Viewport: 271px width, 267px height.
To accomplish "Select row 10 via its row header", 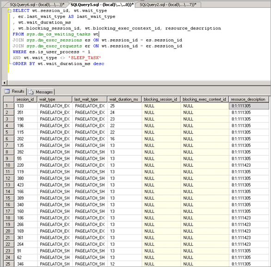I will point(9,165).
